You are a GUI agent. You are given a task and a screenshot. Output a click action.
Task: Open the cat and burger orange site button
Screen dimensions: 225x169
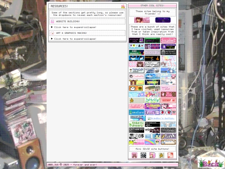coord(136,88)
